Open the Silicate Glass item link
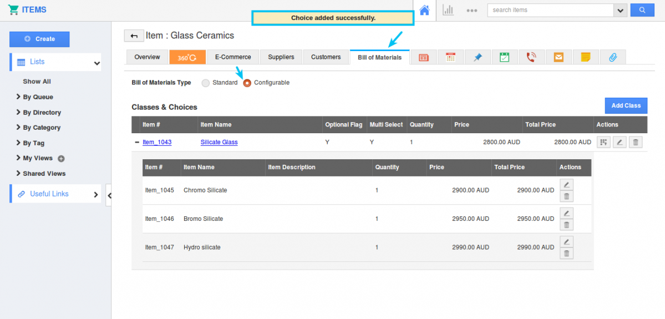This screenshot has height=319, width=665. click(219, 142)
